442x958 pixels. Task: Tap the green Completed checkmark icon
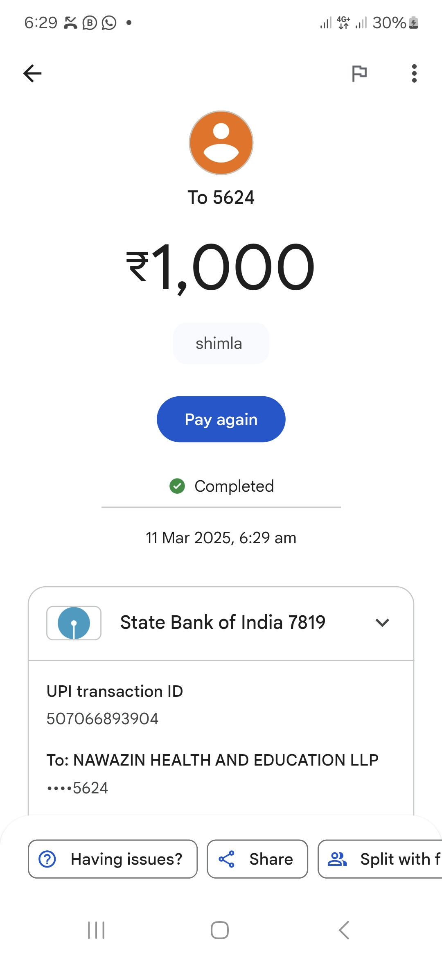(177, 486)
